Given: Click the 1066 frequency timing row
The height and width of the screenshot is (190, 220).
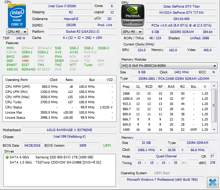Looking at the screenshot, I should 166,93.
